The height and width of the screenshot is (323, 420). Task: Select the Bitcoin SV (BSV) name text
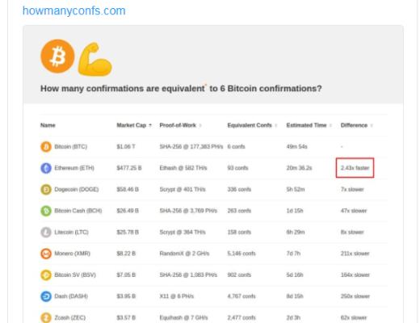(x=75, y=275)
